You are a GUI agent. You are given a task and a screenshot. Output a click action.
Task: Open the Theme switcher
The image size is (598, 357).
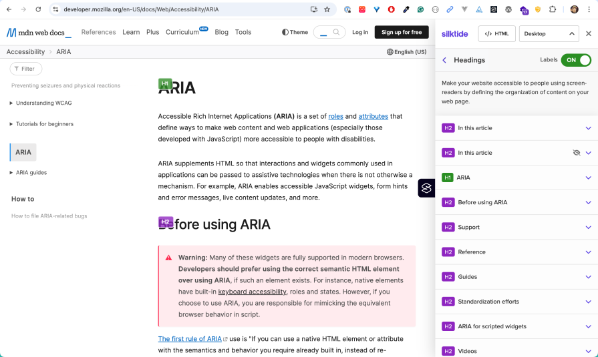click(295, 32)
